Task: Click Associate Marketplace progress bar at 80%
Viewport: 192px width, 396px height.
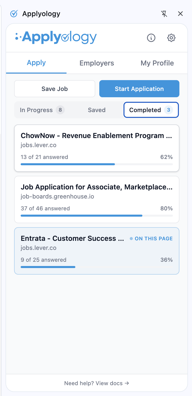Action: 97,216
